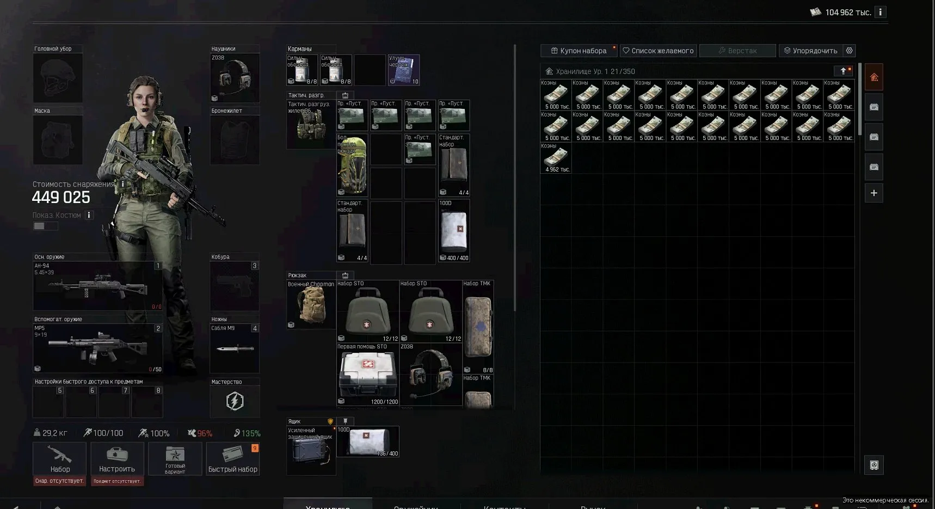Image resolution: width=935 pixels, height=509 pixels.
Task: Click the green 135% hearing stat
Action: coord(247,433)
